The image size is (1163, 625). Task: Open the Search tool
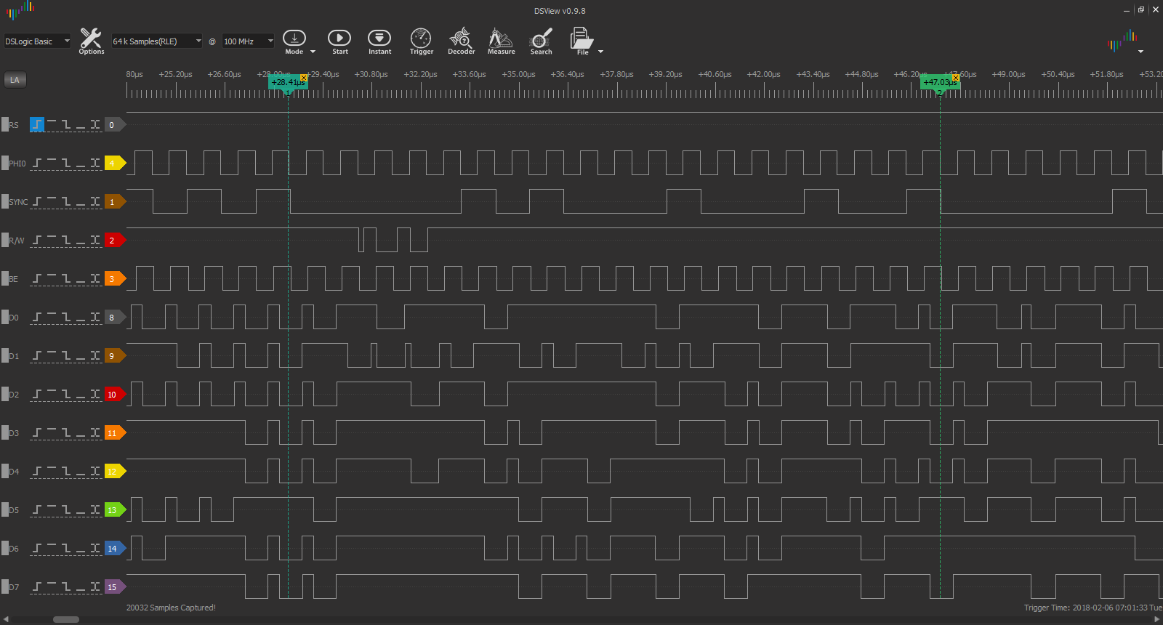(x=541, y=41)
